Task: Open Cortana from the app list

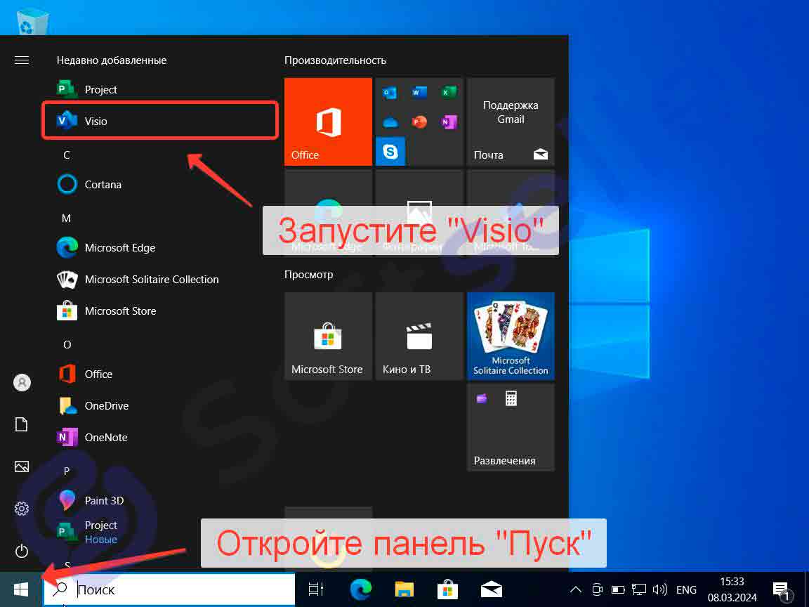Action: tap(103, 184)
